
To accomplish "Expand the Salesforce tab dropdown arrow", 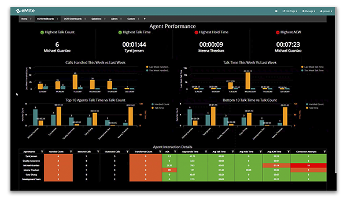I will coord(105,19).
